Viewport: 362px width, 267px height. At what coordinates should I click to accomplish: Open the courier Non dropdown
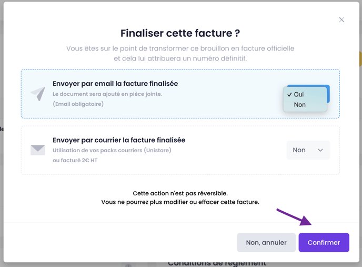(x=308, y=150)
